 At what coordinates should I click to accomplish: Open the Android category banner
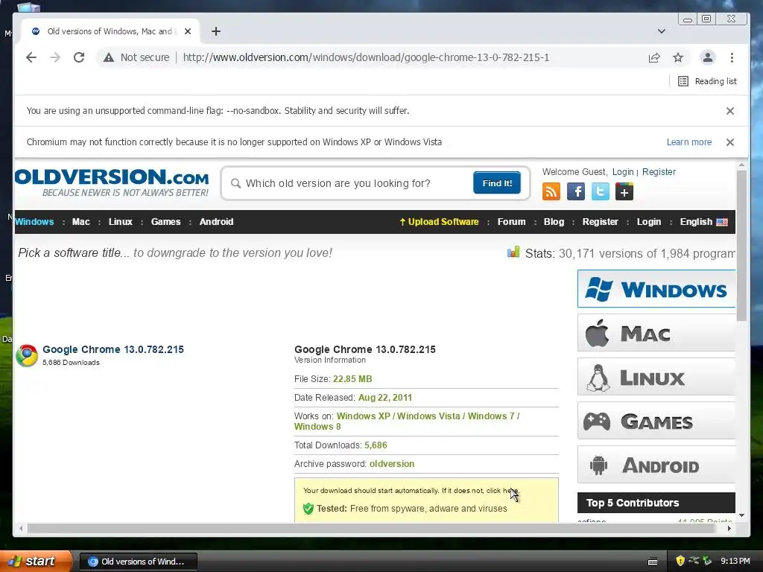click(656, 465)
